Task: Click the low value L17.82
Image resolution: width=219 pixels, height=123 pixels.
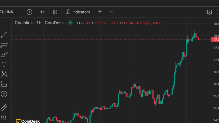Action: tap(112, 23)
